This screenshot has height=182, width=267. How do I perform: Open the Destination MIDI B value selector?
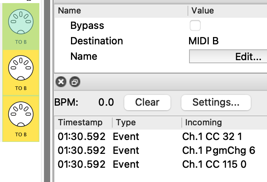pyautogui.click(x=204, y=41)
